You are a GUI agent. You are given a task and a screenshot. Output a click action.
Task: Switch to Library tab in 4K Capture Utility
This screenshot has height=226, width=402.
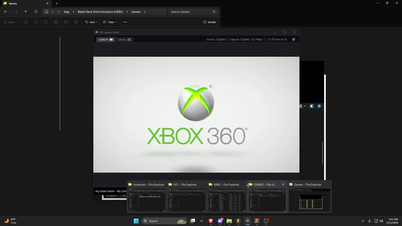[124, 40]
